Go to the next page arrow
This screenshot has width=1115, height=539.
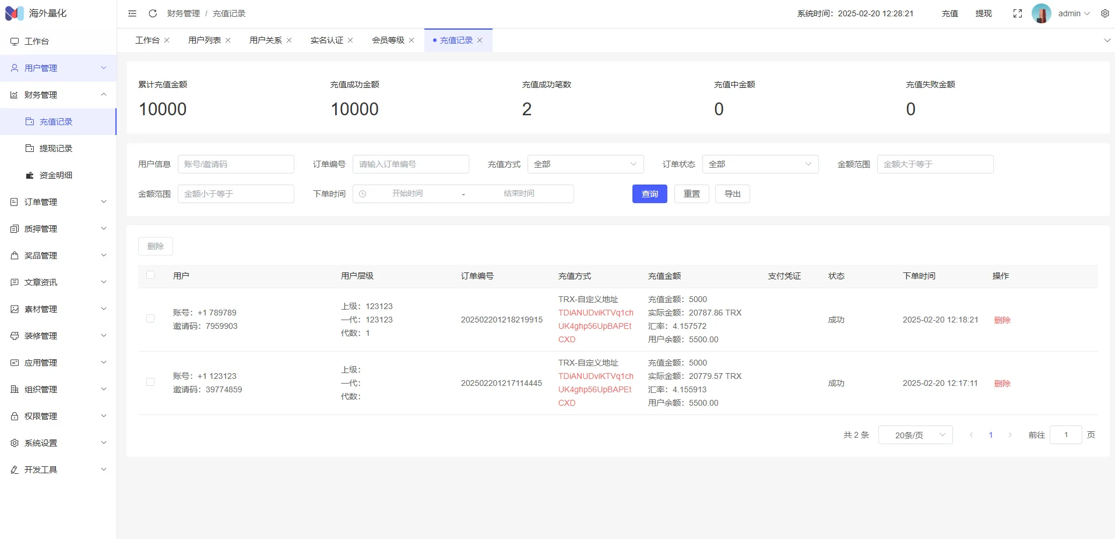click(1010, 435)
